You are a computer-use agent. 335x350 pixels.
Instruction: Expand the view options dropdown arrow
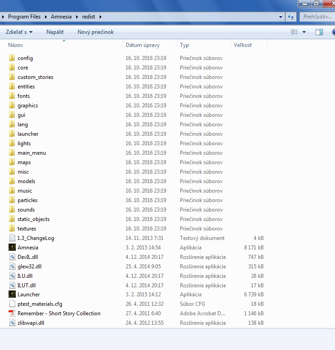304,32
